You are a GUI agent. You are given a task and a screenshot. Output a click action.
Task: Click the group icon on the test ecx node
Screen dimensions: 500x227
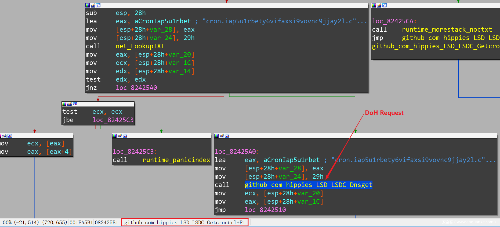75,104
